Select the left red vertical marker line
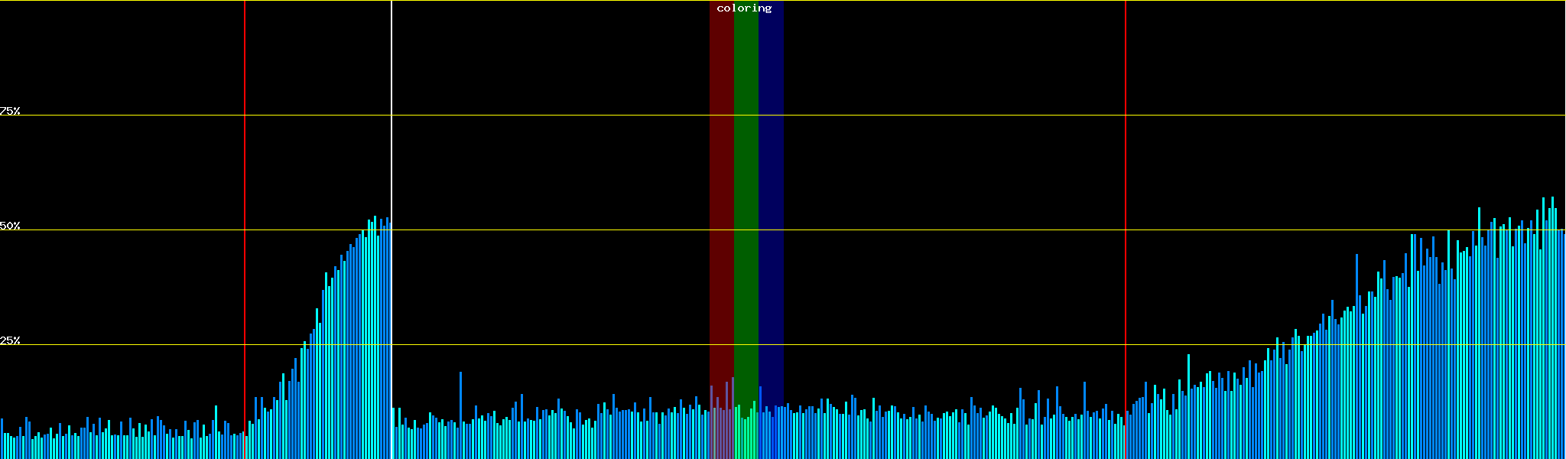 pyautogui.click(x=245, y=153)
